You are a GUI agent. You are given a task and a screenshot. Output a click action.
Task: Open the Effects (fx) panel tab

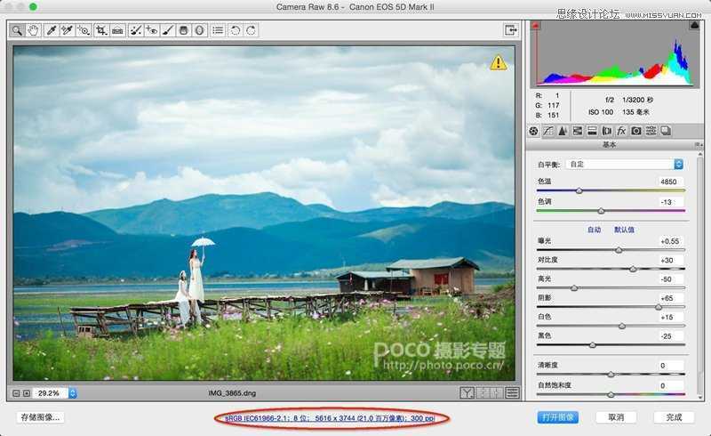click(x=621, y=132)
